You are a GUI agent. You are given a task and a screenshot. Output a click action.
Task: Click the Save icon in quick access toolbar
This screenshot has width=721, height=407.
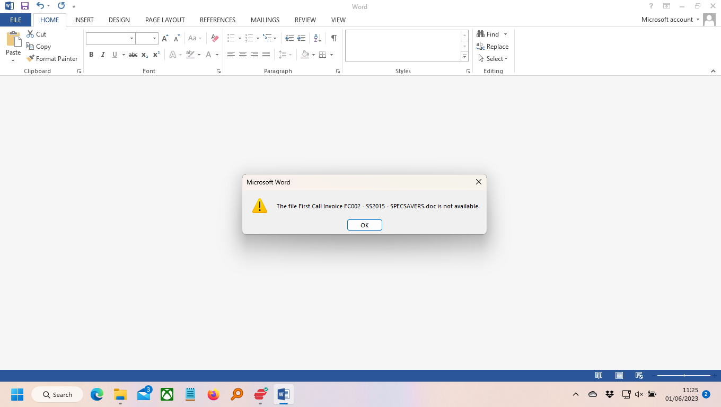pos(24,6)
